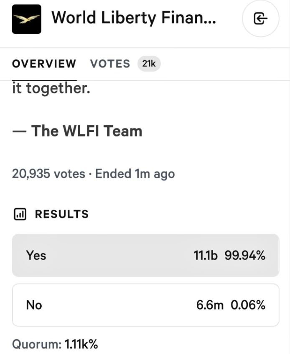
Task: Open the World Liberty Financial space title
Action: click(133, 18)
